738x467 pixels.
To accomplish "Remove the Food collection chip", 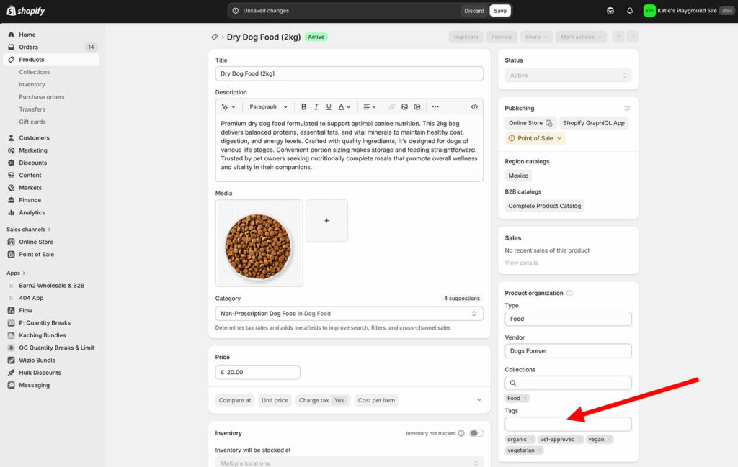I will tap(525, 398).
